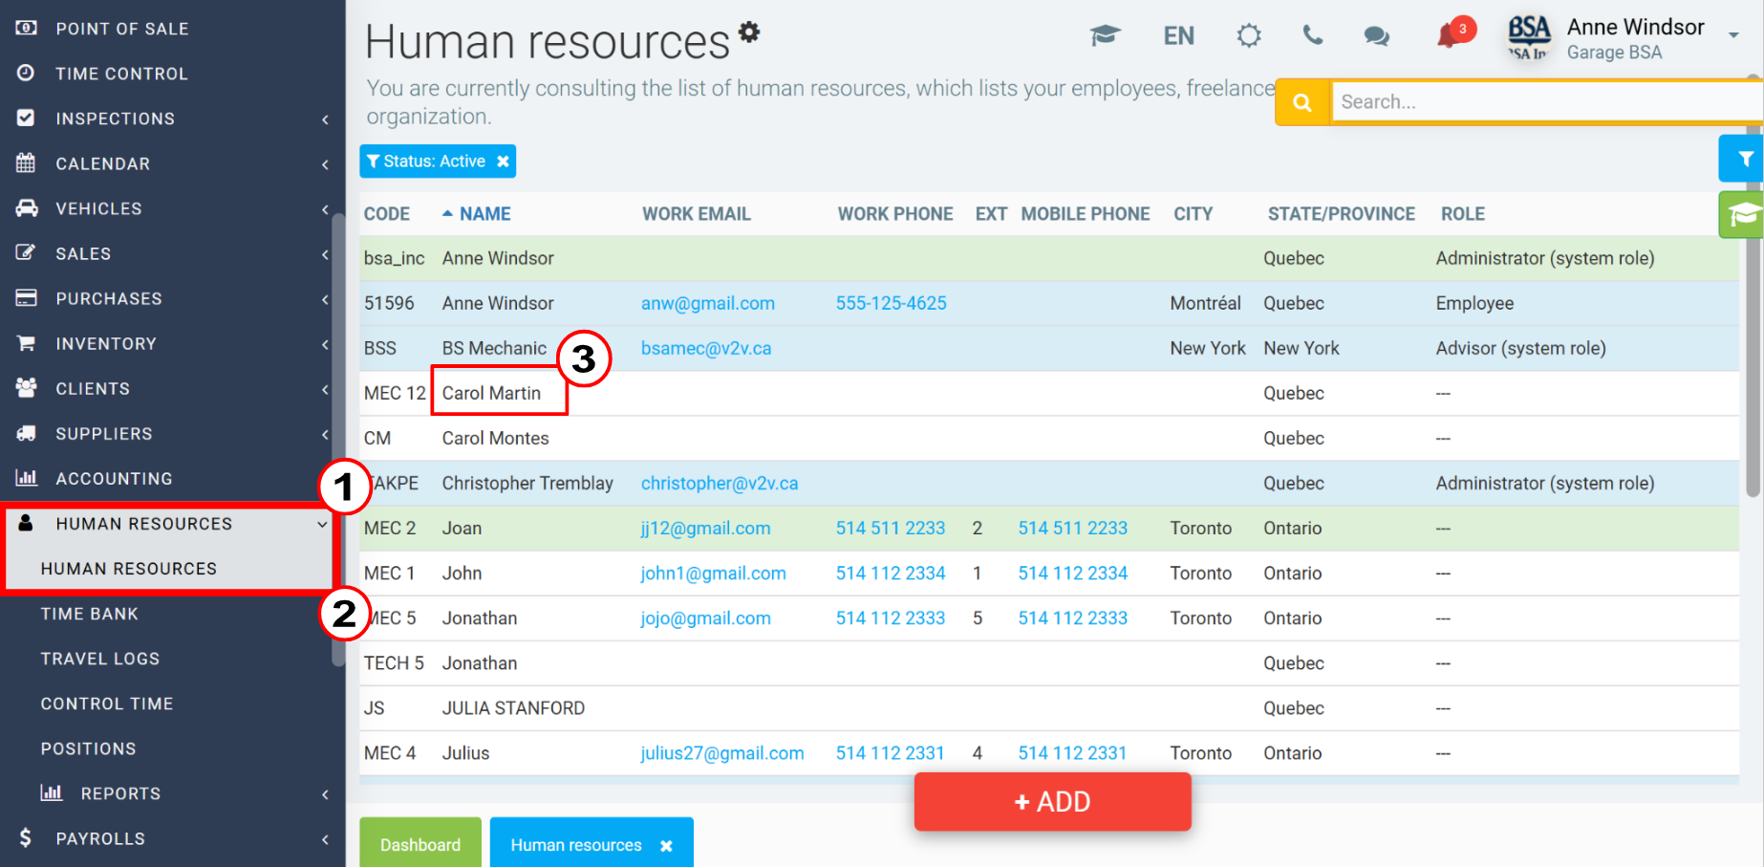Click email christopher@v2v.ca
The image size is (1764, 867).
click(x=720, y=483)
